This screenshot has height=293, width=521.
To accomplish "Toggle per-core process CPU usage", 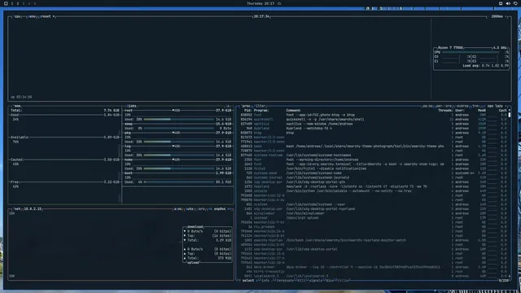I will coord(444,106).
